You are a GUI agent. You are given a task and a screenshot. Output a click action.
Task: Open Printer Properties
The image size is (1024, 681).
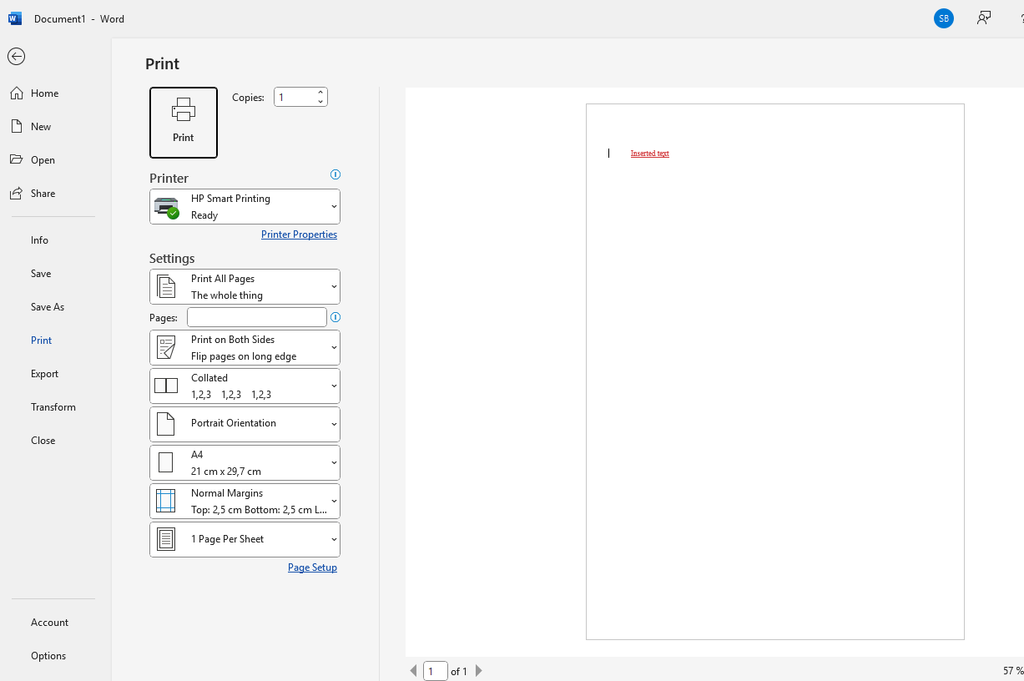coord(299,235)
